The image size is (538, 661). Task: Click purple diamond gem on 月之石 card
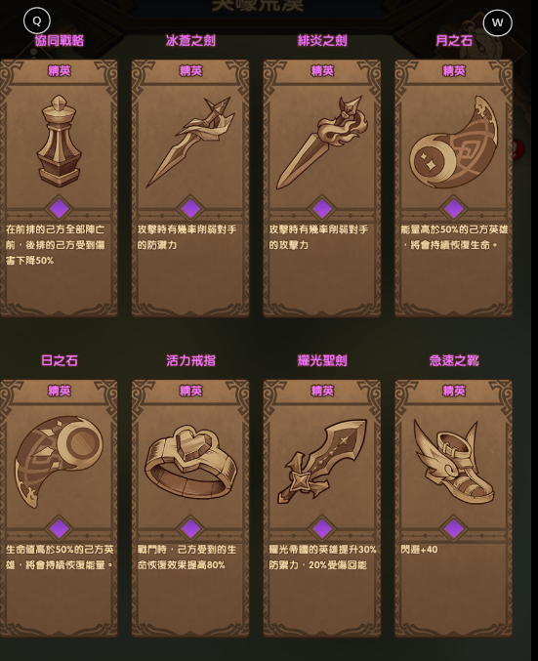click(454, 209)
